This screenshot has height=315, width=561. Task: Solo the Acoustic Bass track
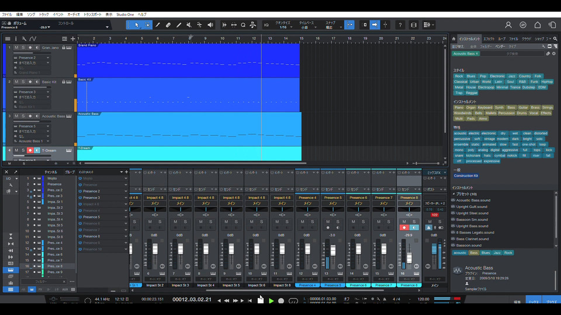point(23,116)
